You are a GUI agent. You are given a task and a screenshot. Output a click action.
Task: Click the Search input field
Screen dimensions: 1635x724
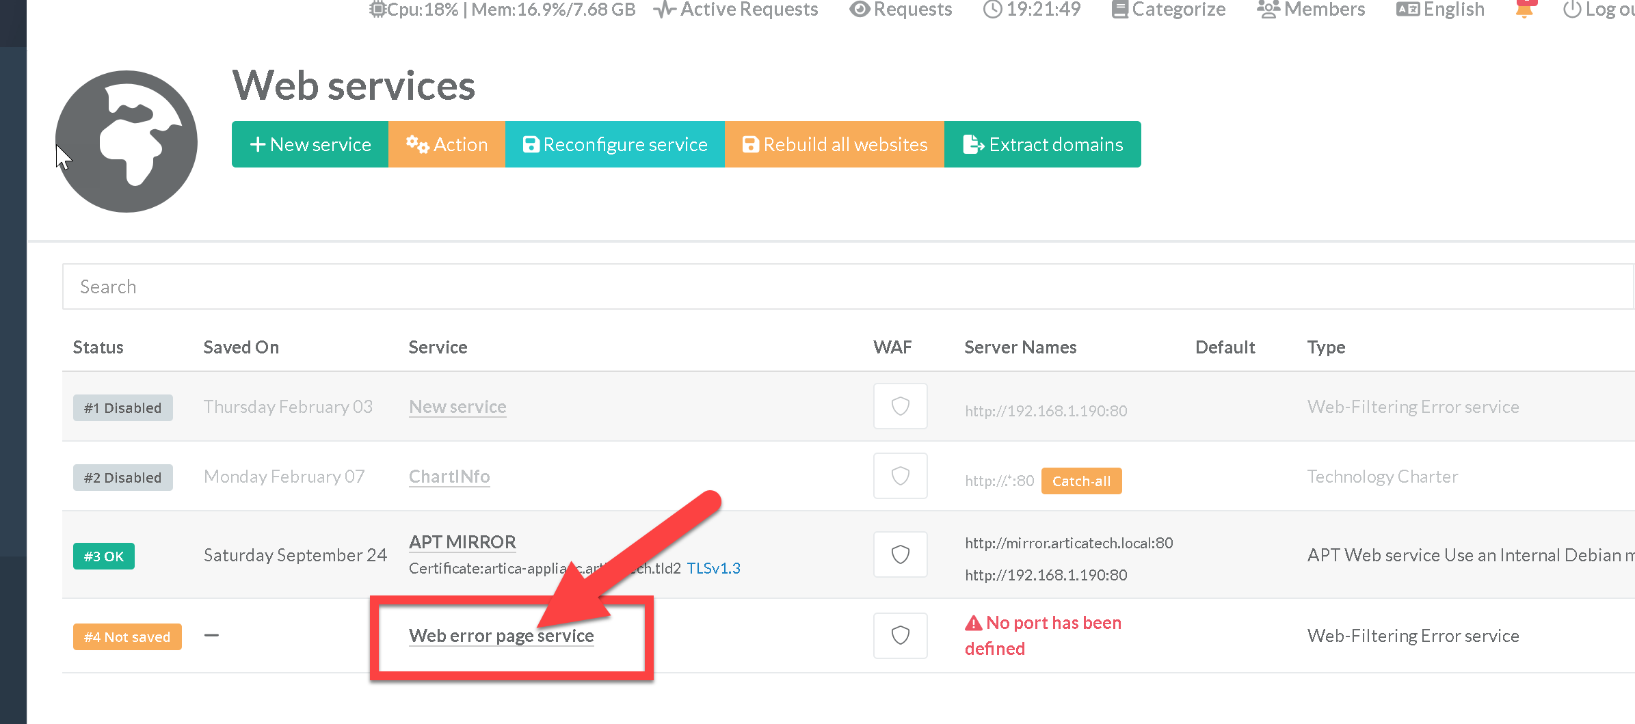848,286
